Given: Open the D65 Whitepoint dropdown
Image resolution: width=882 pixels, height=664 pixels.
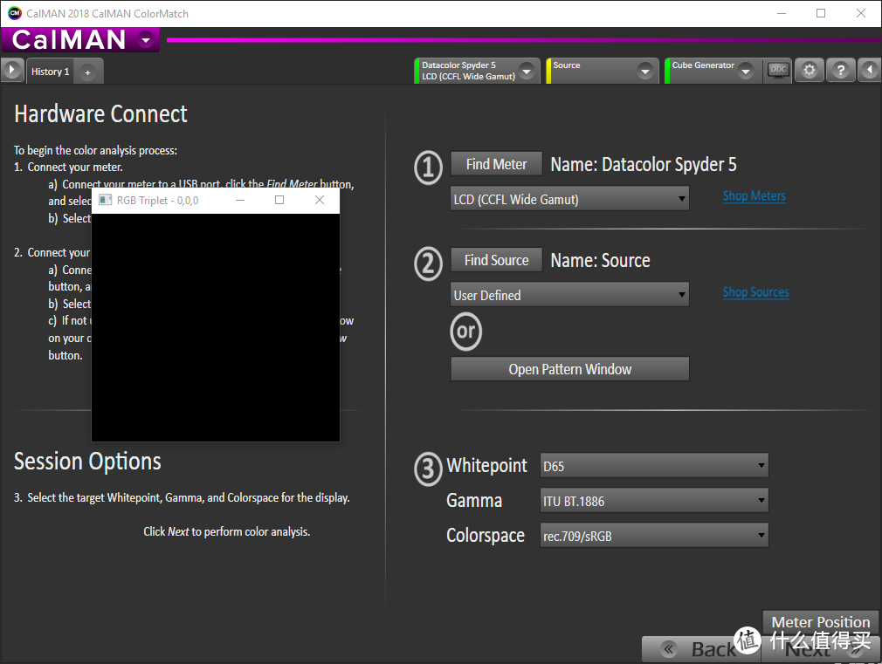Looking at the screenshot, I should tap(654, 466).
